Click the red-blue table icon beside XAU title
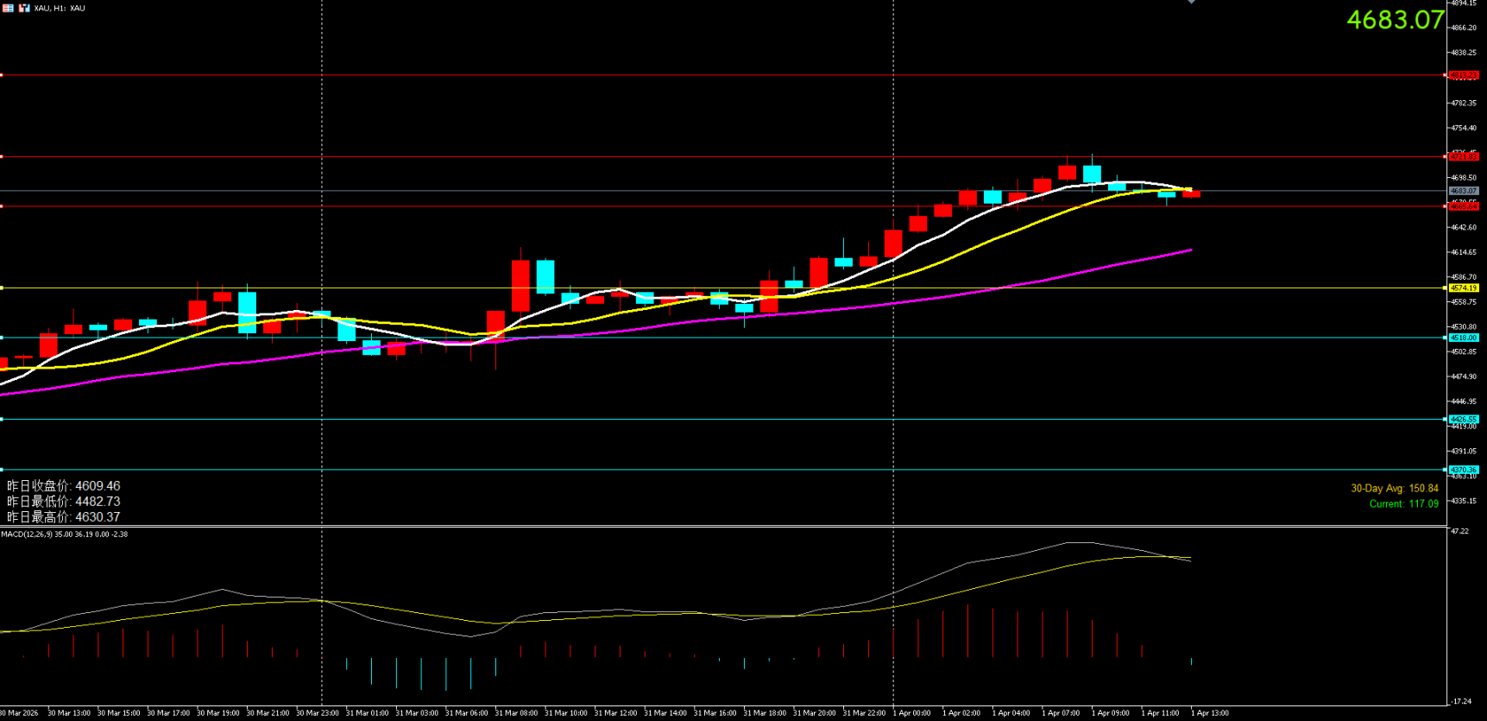Viewport: 1487px width, 721px height. (8, 8)
